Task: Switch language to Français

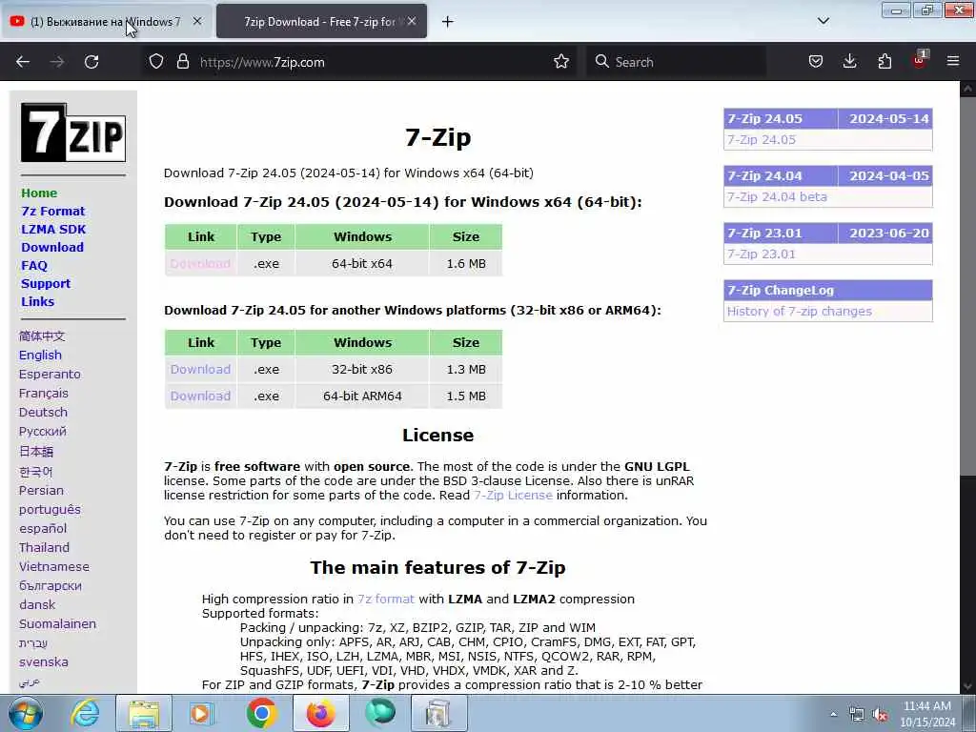Action: click(44, 394)
